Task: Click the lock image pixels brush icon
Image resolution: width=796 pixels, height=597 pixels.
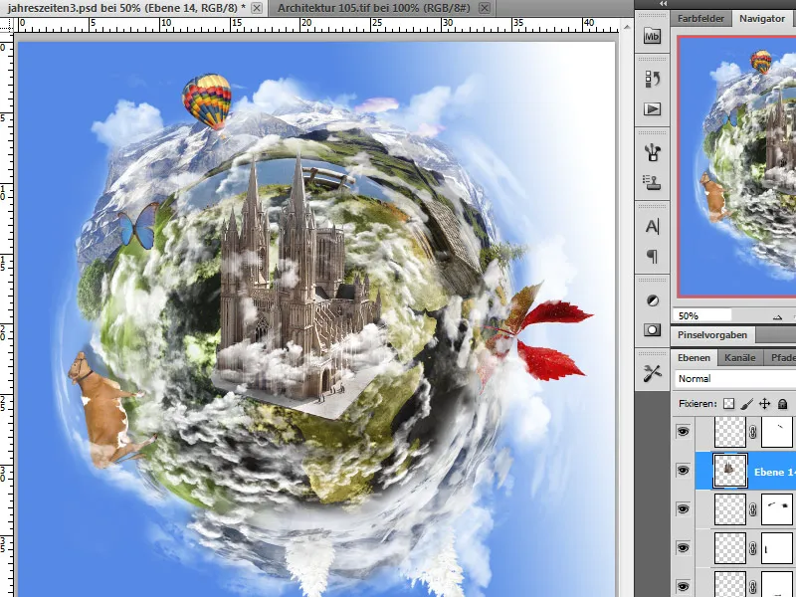Action: (746, 404)
